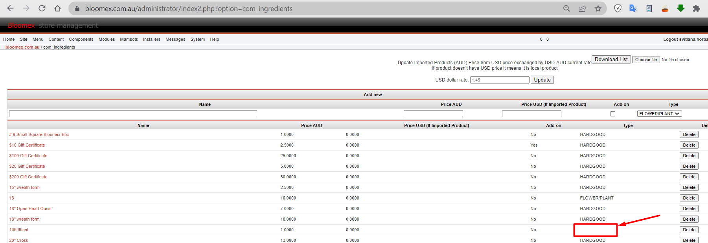Click the browser address bar URL
The width and height of the screenshot is (708, 243).
click(x=189, y=9)
